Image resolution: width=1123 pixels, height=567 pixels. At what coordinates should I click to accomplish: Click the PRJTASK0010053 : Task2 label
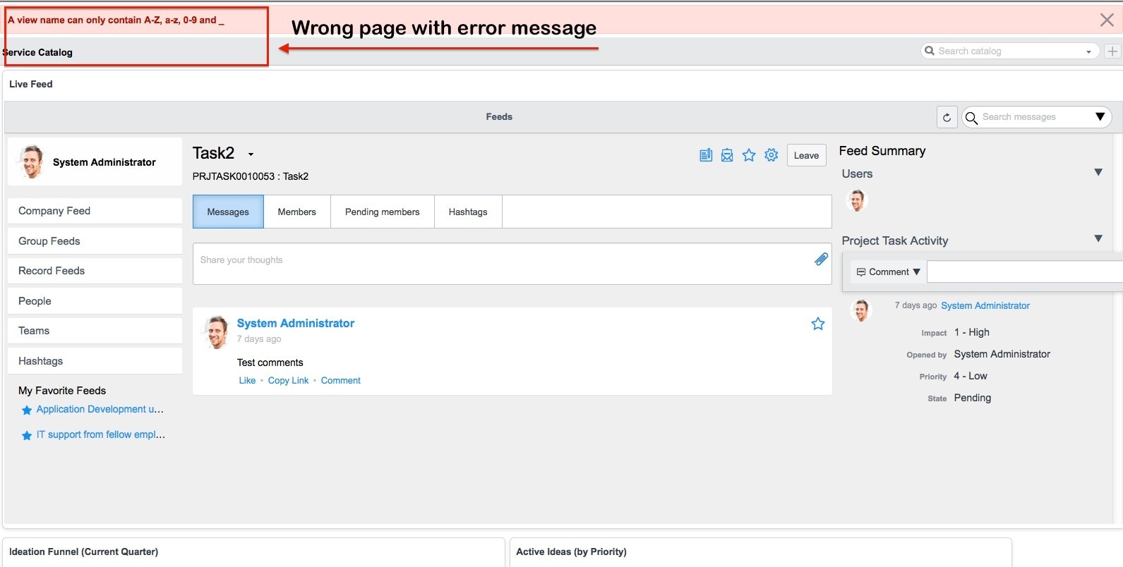tap(251, 176)
